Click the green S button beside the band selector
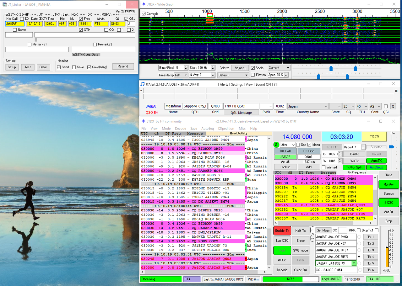 [276, 145]
